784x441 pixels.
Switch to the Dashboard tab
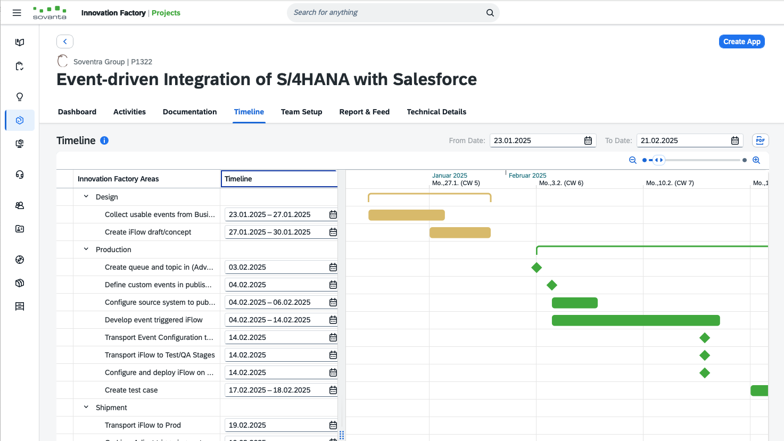pyautogui.click(x=77, y=112)
